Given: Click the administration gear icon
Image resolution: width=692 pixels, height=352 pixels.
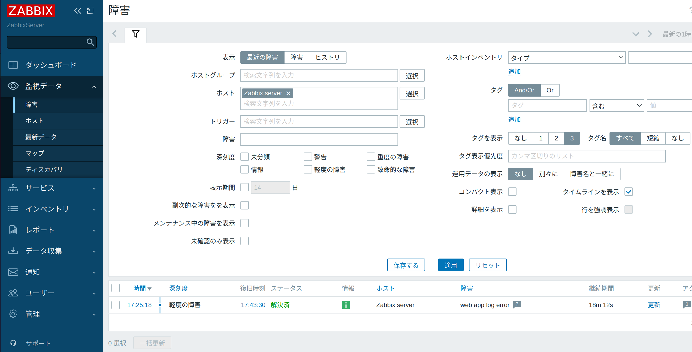Looking at the screenshot, I should coord(13,314).
